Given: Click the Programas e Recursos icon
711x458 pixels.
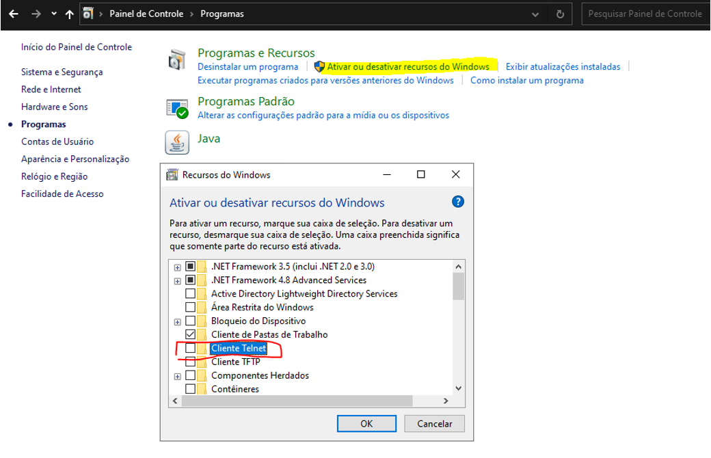Looking at the screenshot, I should (177, 60).
